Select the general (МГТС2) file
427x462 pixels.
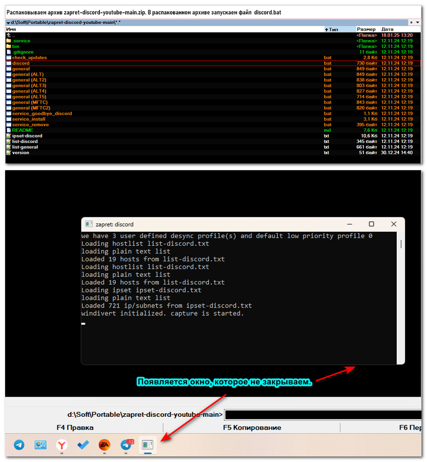point(213,108)
